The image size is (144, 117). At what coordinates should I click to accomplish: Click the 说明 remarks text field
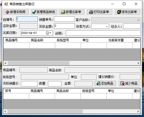point(103,33)
